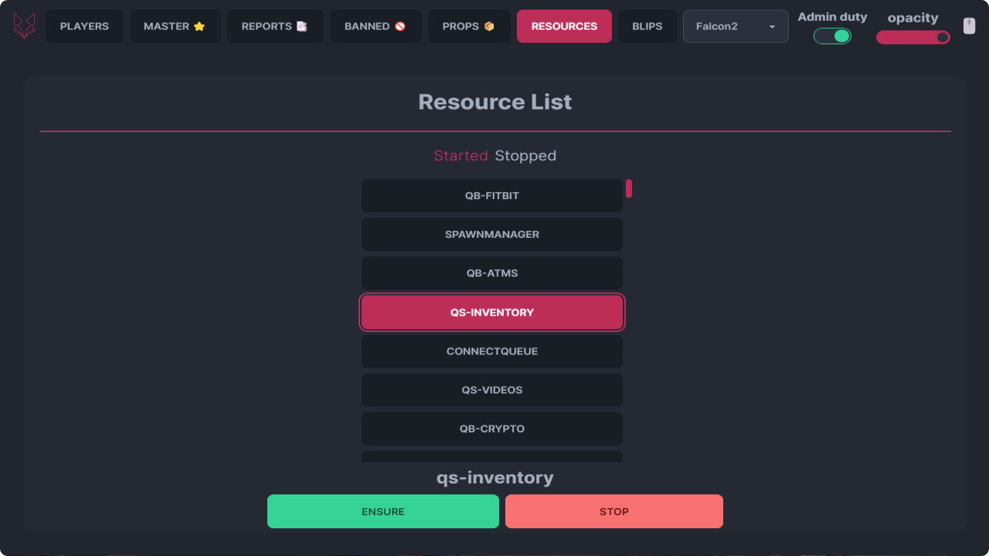Show Started resources
The height and width of the screenshot is (556, 989).
tap(461, 156)
